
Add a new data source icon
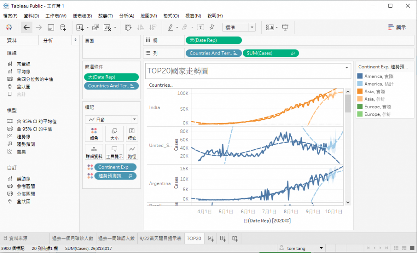tap(63, 27)
